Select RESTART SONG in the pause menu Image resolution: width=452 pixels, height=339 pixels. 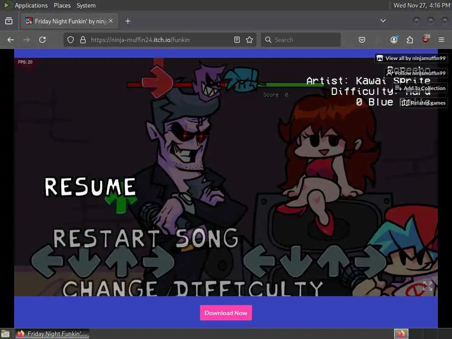pos(146,239)
